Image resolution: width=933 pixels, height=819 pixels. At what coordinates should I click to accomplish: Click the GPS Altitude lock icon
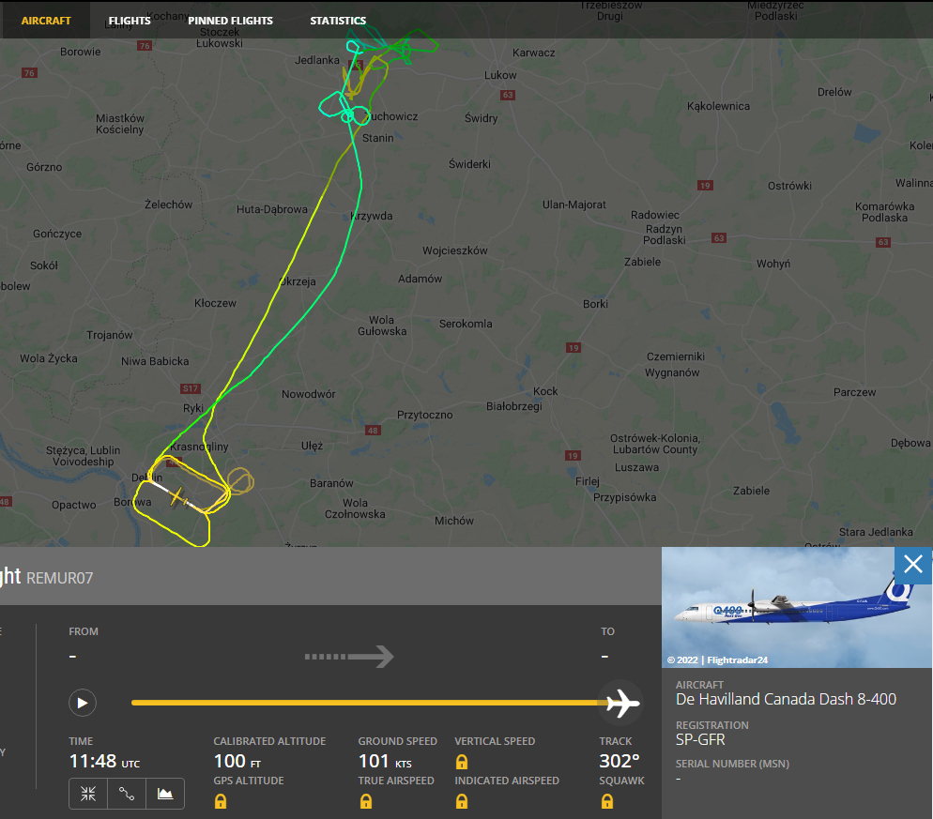pyautogui.click(x=221, y=801)
